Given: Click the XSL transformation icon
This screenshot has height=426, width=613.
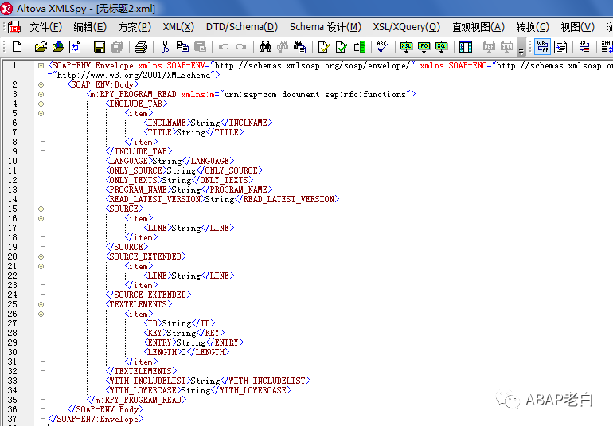Looking at the screenshot, I should pos(406,47).
